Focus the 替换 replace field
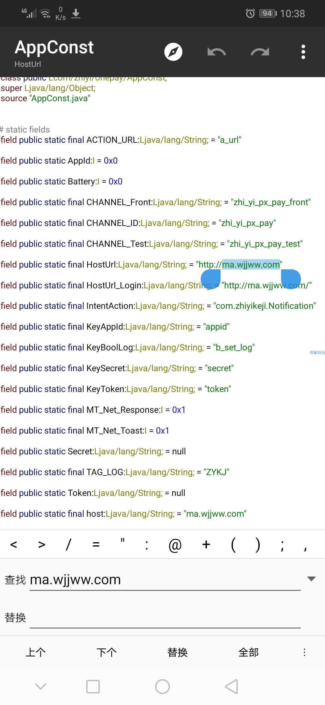This screenshot has width=325, height=705. point(165,618)
